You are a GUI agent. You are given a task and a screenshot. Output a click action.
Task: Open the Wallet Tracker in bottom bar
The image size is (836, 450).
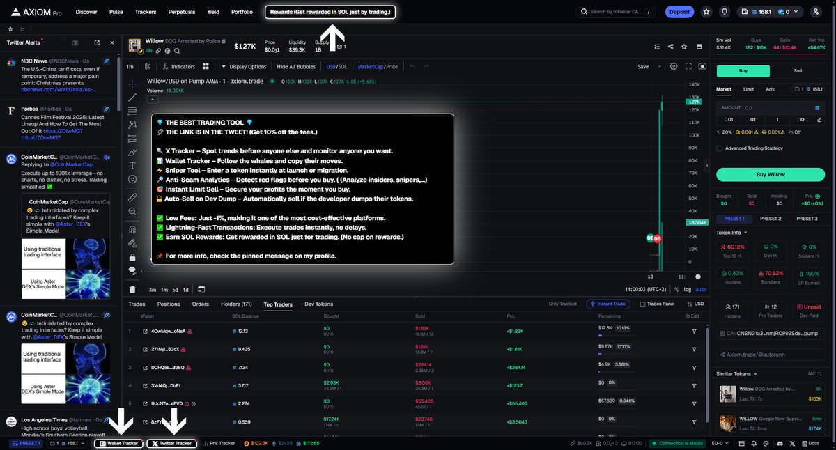click(x=118, y=443)
